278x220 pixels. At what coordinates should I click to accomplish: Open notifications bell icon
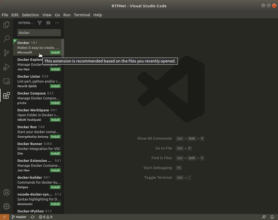pos(272,217)
